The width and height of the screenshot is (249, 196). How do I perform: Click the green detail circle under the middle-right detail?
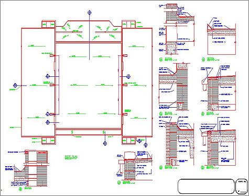pos(203,114)
